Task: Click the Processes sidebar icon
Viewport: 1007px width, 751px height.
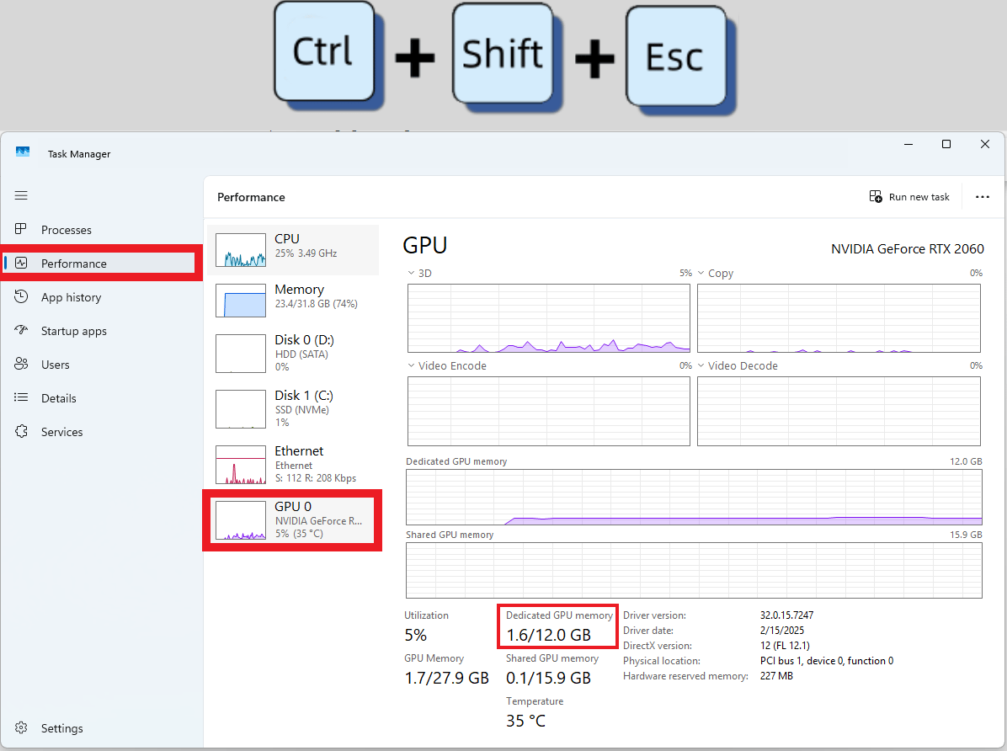Action: click(20, 229)
